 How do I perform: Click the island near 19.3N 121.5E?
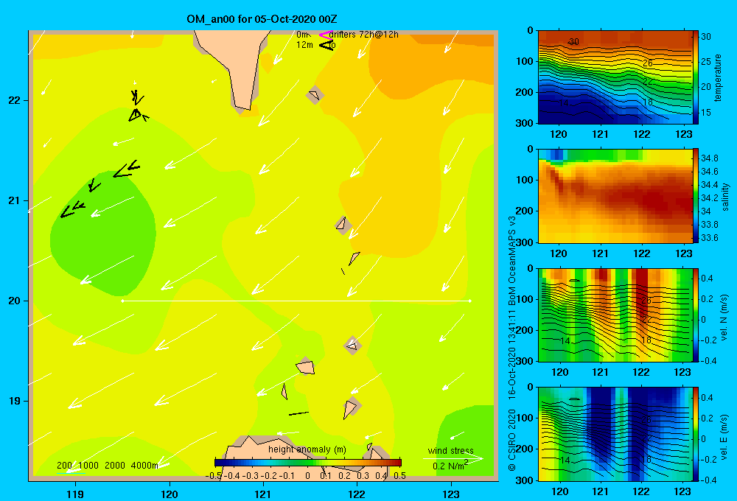point(306,367)
